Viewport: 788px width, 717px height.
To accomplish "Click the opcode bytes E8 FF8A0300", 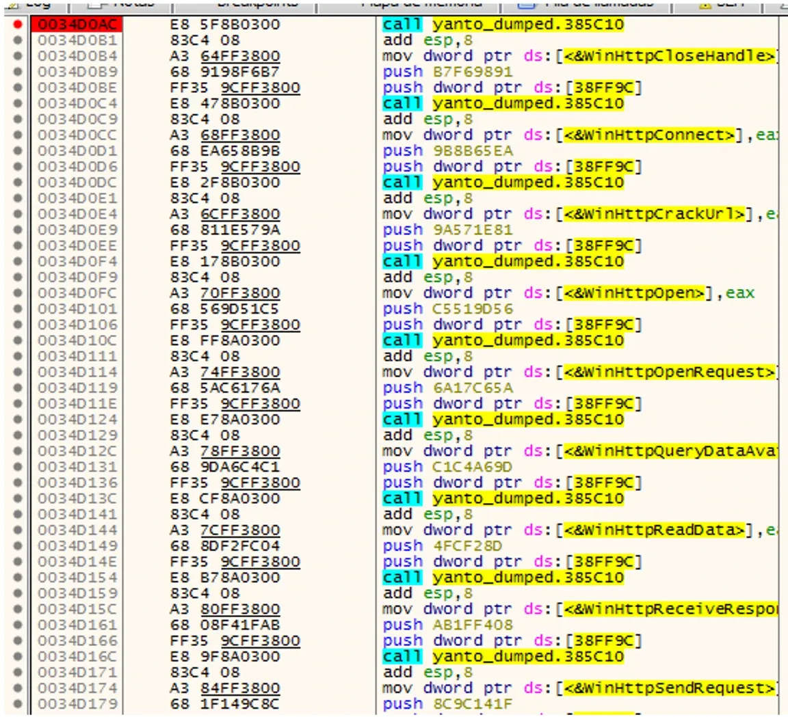I will (x=224, y=340).
